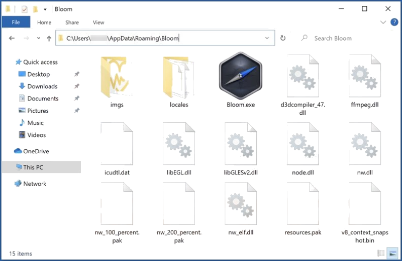Image resolution: width=402 pixels, height=261 pixels.
Task: Select the libGLESv2.dll file icon
Action: pos(241,144)
